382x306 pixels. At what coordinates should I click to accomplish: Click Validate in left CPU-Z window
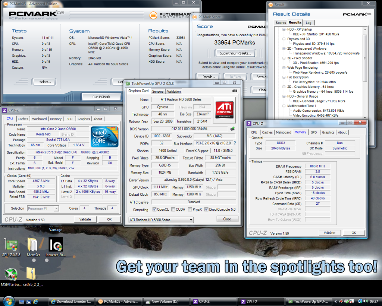click(x=85, y=219)
